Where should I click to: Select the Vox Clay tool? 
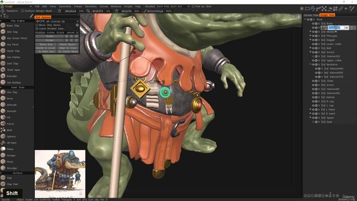tap(11, 92)
